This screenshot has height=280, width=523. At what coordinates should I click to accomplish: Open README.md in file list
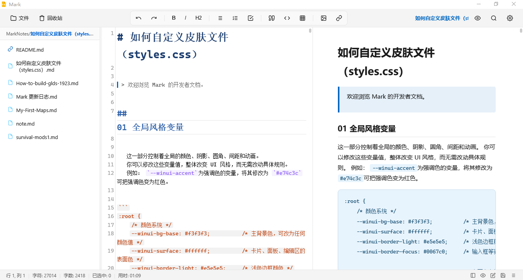[30, 50]
